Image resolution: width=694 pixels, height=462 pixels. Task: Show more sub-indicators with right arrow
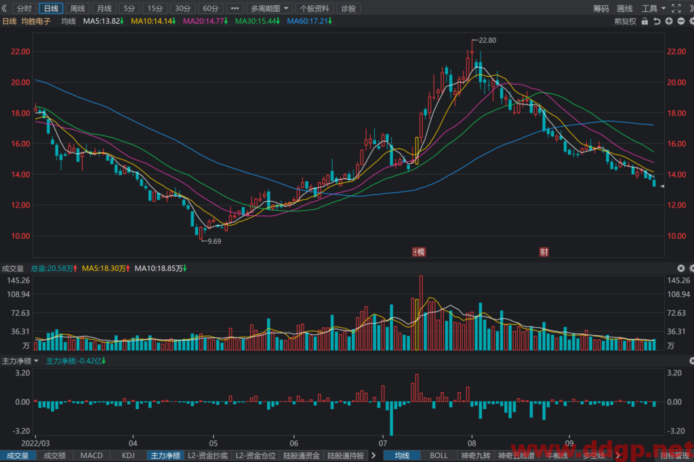tap(373, 455)
